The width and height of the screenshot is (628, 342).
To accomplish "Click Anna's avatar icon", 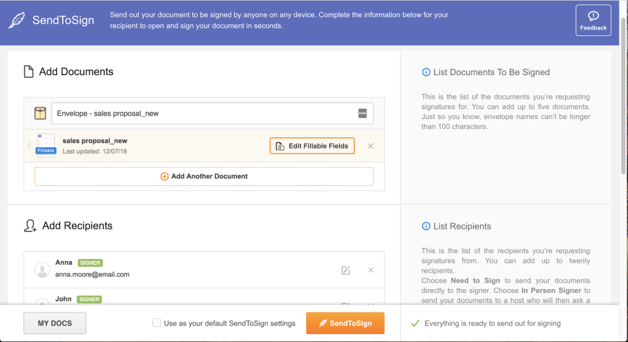I will [42, 270].
